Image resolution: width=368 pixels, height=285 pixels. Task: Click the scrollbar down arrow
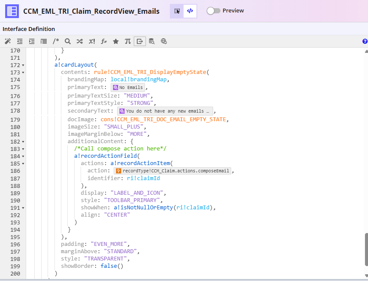tap(366, 276)
